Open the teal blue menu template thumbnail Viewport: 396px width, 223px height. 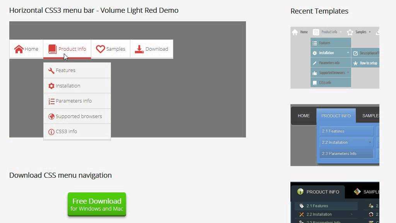335,57
